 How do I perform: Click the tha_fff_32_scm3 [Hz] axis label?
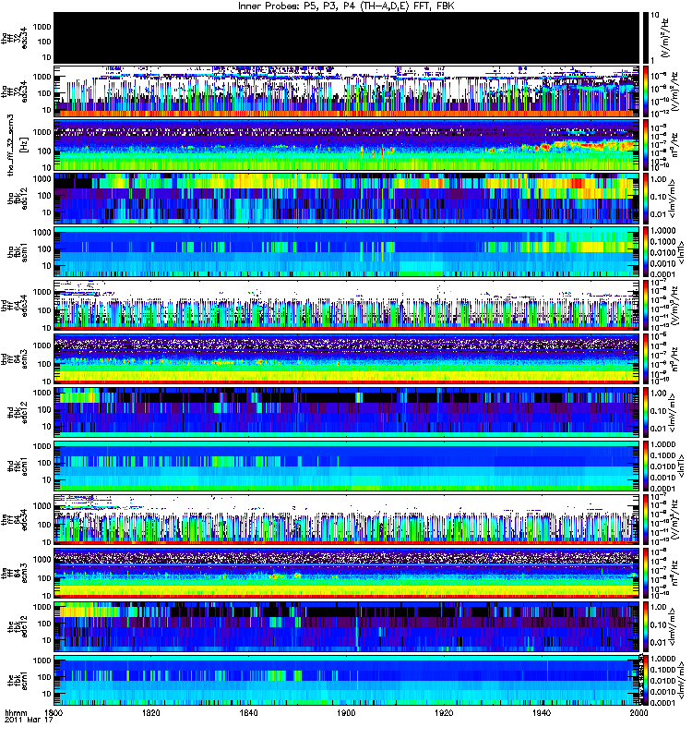click(x=18, y=146)
